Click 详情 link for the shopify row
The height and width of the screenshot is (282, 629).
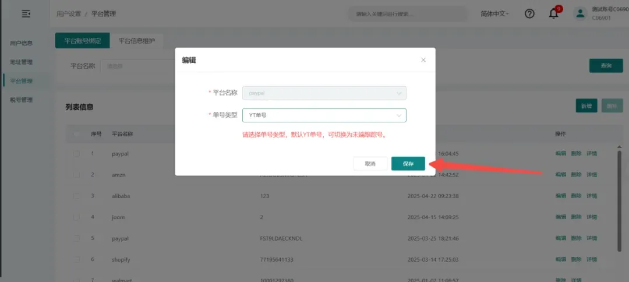[x=591, y=259]
